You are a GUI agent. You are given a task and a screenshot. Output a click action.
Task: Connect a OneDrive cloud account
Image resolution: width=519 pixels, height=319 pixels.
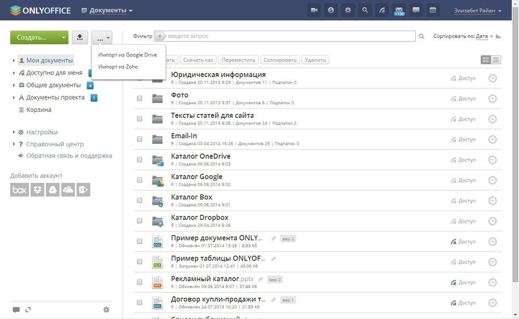click(x=68, y=190)
